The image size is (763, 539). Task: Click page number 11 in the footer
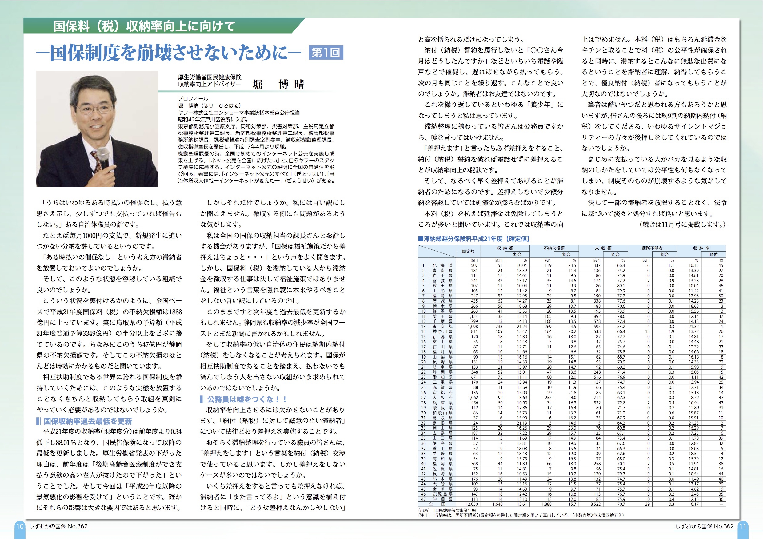pyautogui.click(x=743, y=526)
